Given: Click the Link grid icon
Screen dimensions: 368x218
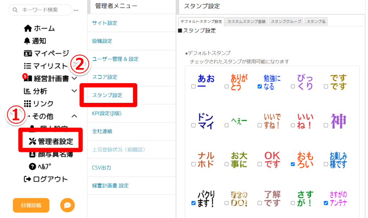Looking at the screenshot, I should click(28, 104).
